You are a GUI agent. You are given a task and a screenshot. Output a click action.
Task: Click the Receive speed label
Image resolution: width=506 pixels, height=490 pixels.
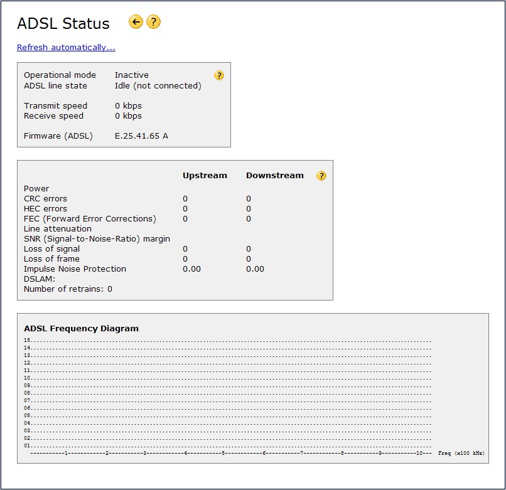click(x=53, y=116)
